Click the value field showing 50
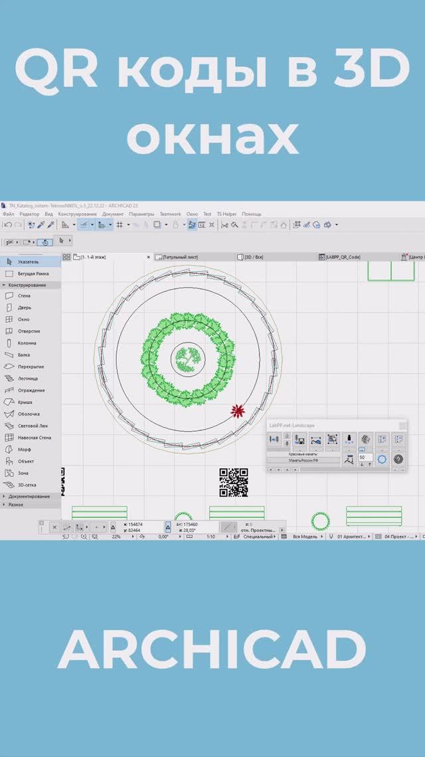425x757 pixels. [366, 457]
